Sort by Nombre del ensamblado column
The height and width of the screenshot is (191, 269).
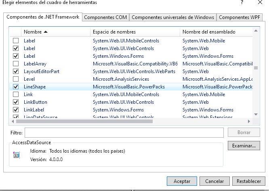coord(216,32)
